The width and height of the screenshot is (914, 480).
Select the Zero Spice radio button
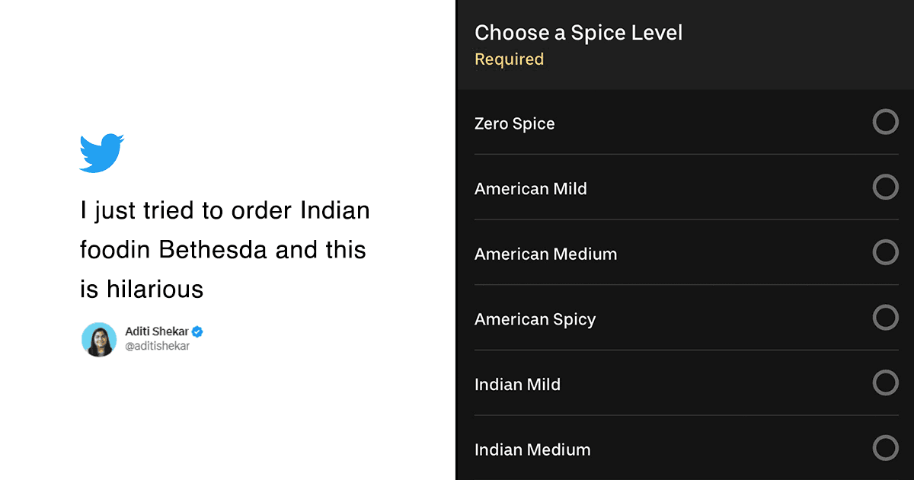(886, 121)
